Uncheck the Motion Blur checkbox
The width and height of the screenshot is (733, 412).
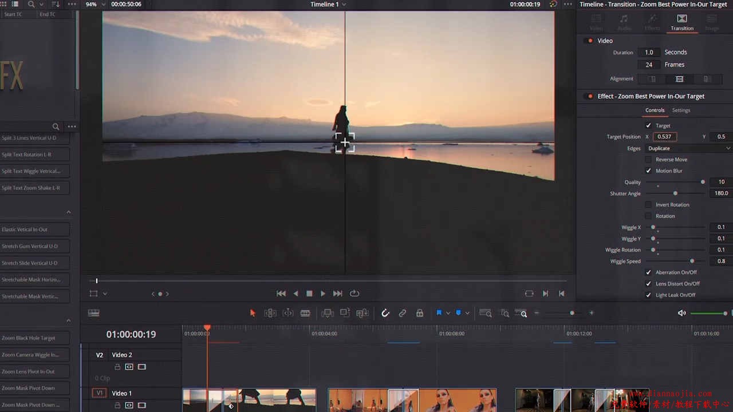pos(648,171)
